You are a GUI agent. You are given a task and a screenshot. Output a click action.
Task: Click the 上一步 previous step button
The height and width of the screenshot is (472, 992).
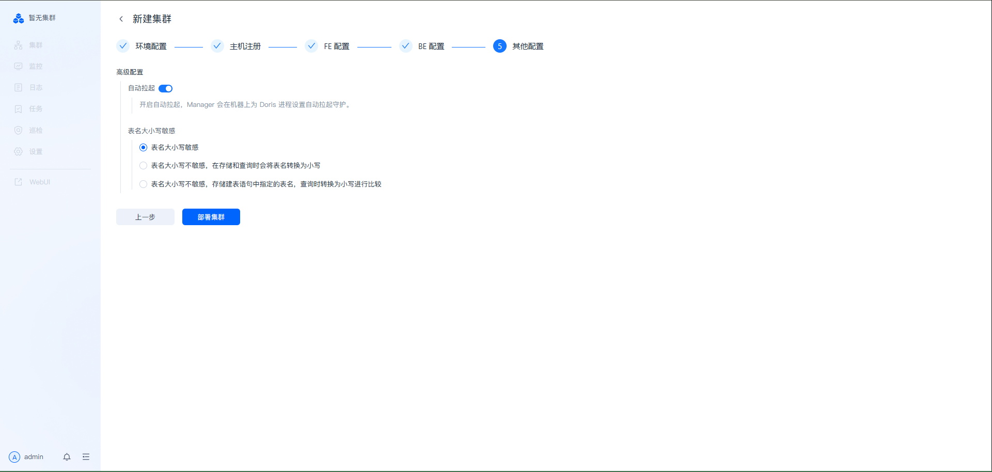tap(145, 217)
